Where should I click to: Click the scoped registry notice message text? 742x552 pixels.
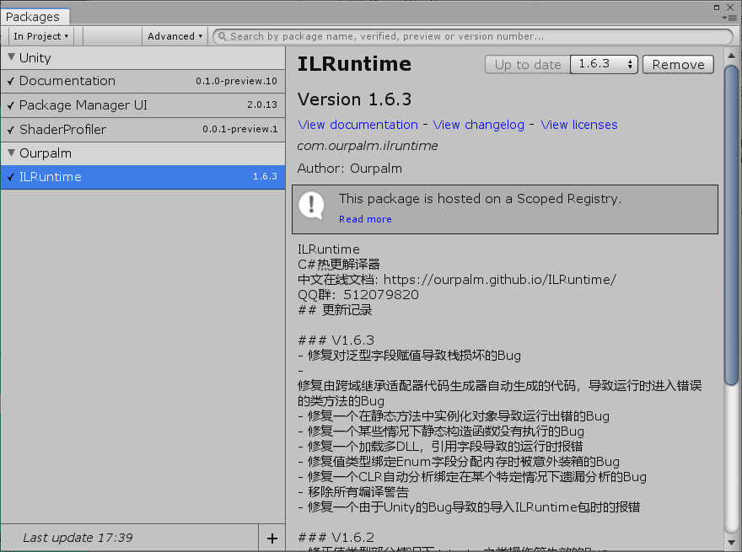(x=480, y=199)
